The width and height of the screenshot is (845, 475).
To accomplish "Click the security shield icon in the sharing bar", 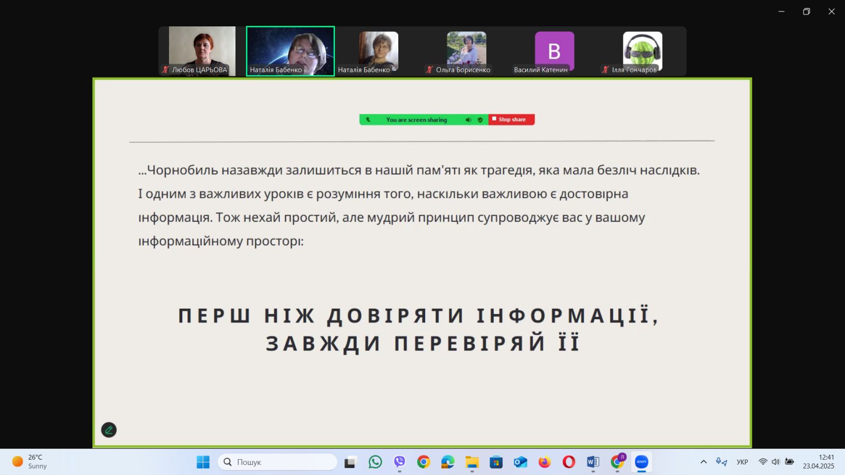I will 480,120.
